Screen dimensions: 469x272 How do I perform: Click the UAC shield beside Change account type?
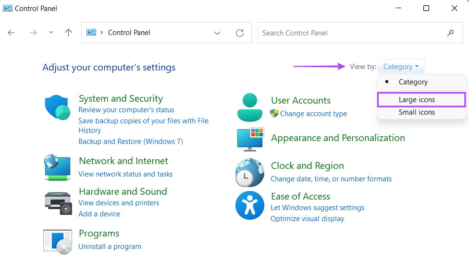click(x=274, y=113)
